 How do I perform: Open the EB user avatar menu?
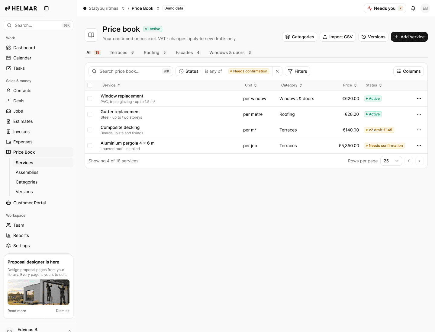click(x=425, y=8)
